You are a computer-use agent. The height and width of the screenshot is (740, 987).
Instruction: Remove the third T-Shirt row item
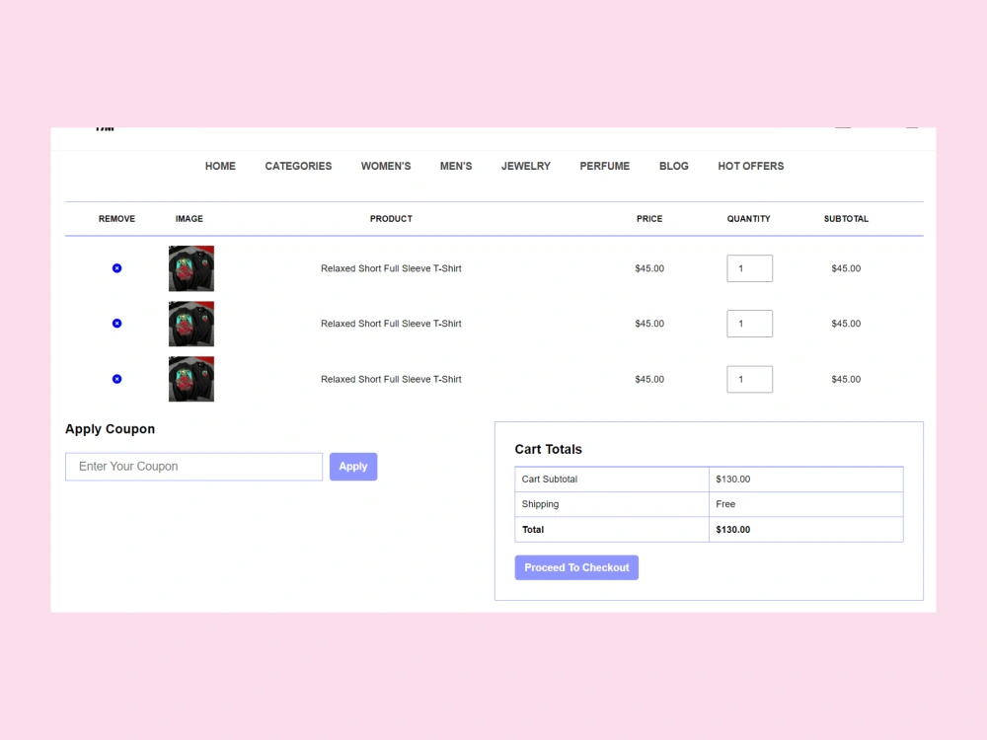click(116, 379)
